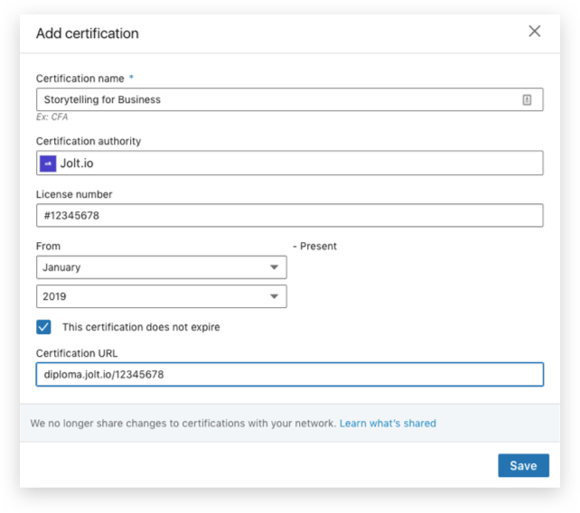Click the Certification URL input field

coord(289,375)
